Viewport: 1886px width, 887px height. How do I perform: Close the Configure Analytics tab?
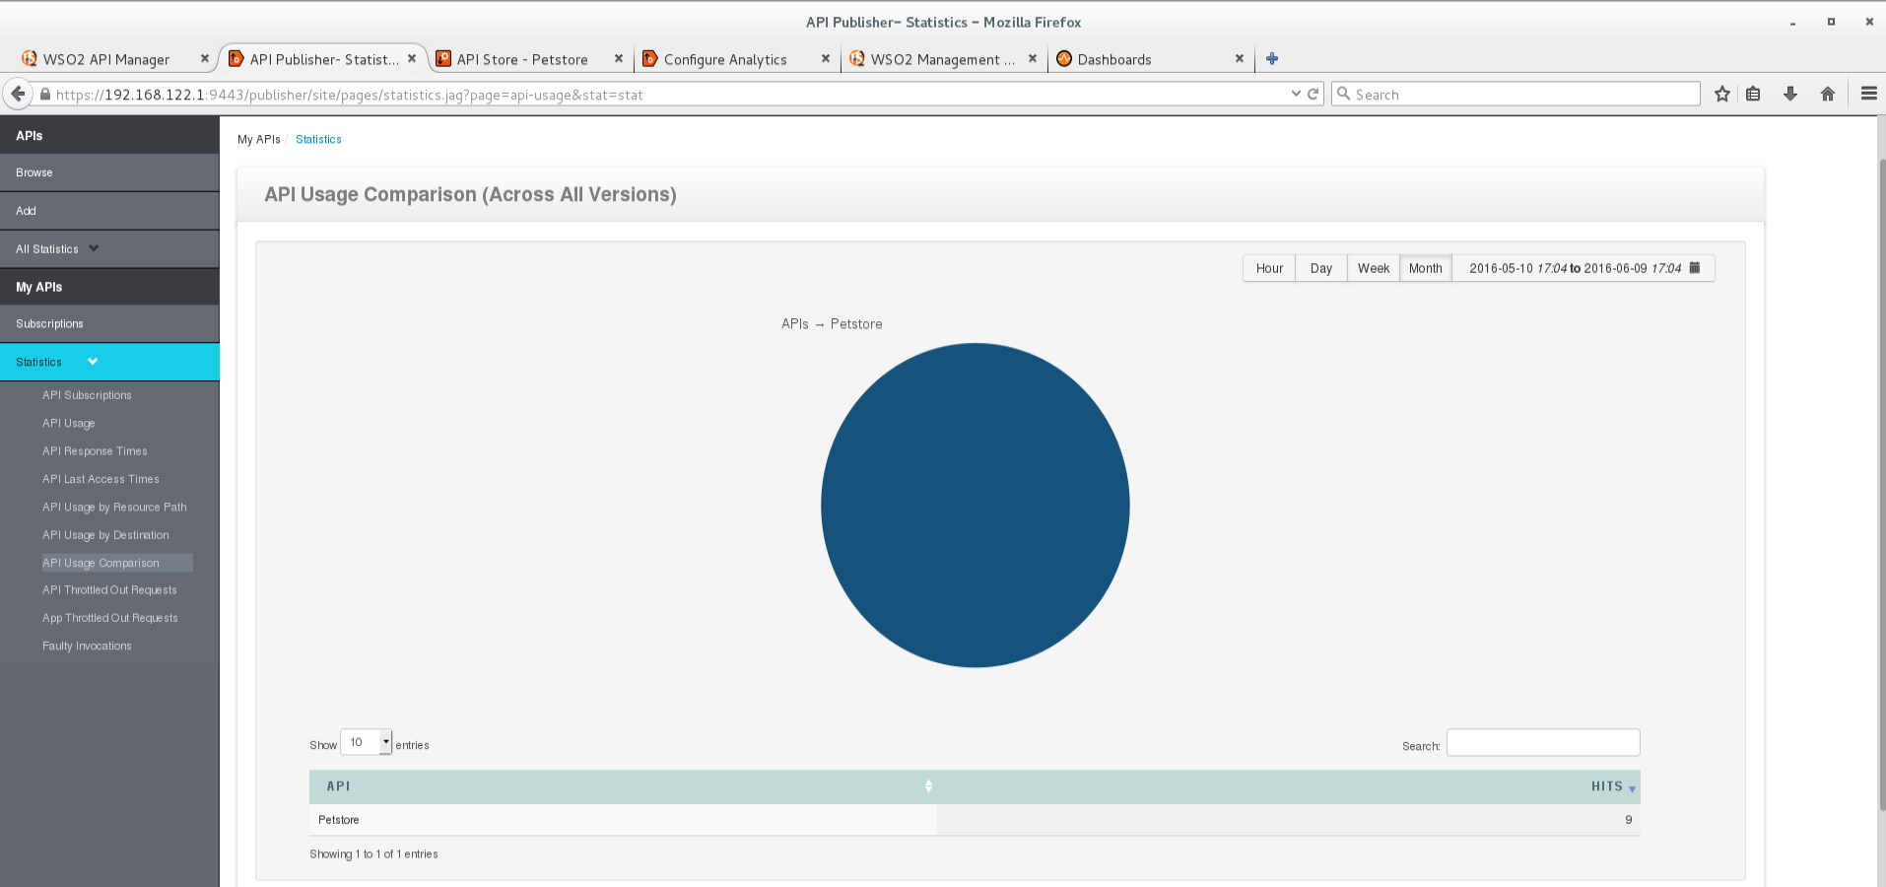tap(826, 59)
